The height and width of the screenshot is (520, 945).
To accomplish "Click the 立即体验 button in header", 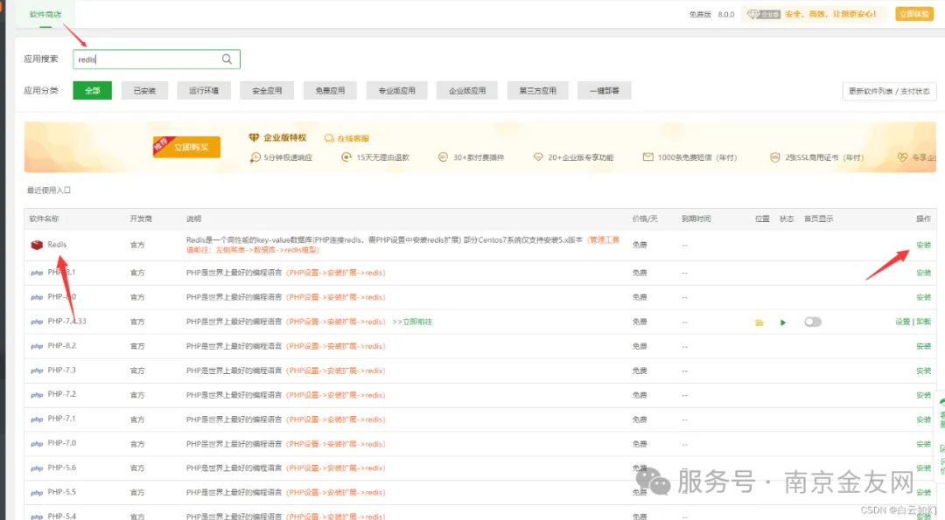I will click(914, 14).
